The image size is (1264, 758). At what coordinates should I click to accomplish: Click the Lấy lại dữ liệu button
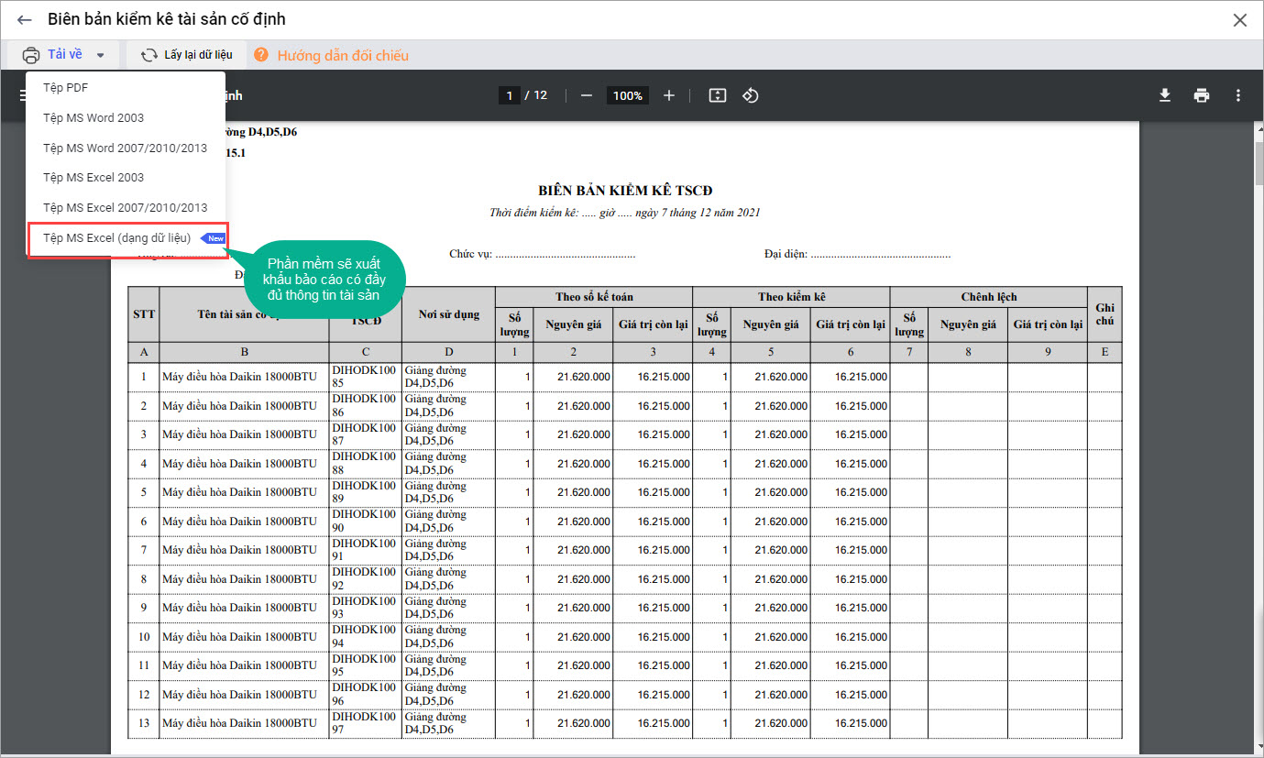187,55
